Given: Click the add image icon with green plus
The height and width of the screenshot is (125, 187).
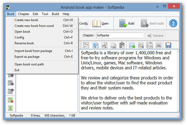Looking at the screenshot, I should pyautogui.click(x=132, y=45).
